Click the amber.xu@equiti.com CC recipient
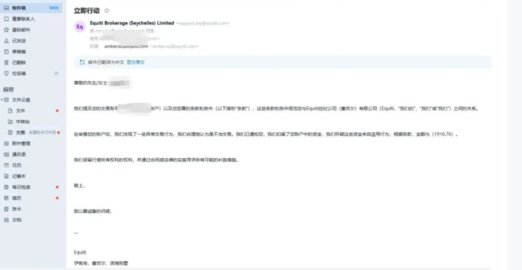The height and width of the screenshot is (270, 522). (126, 46)
